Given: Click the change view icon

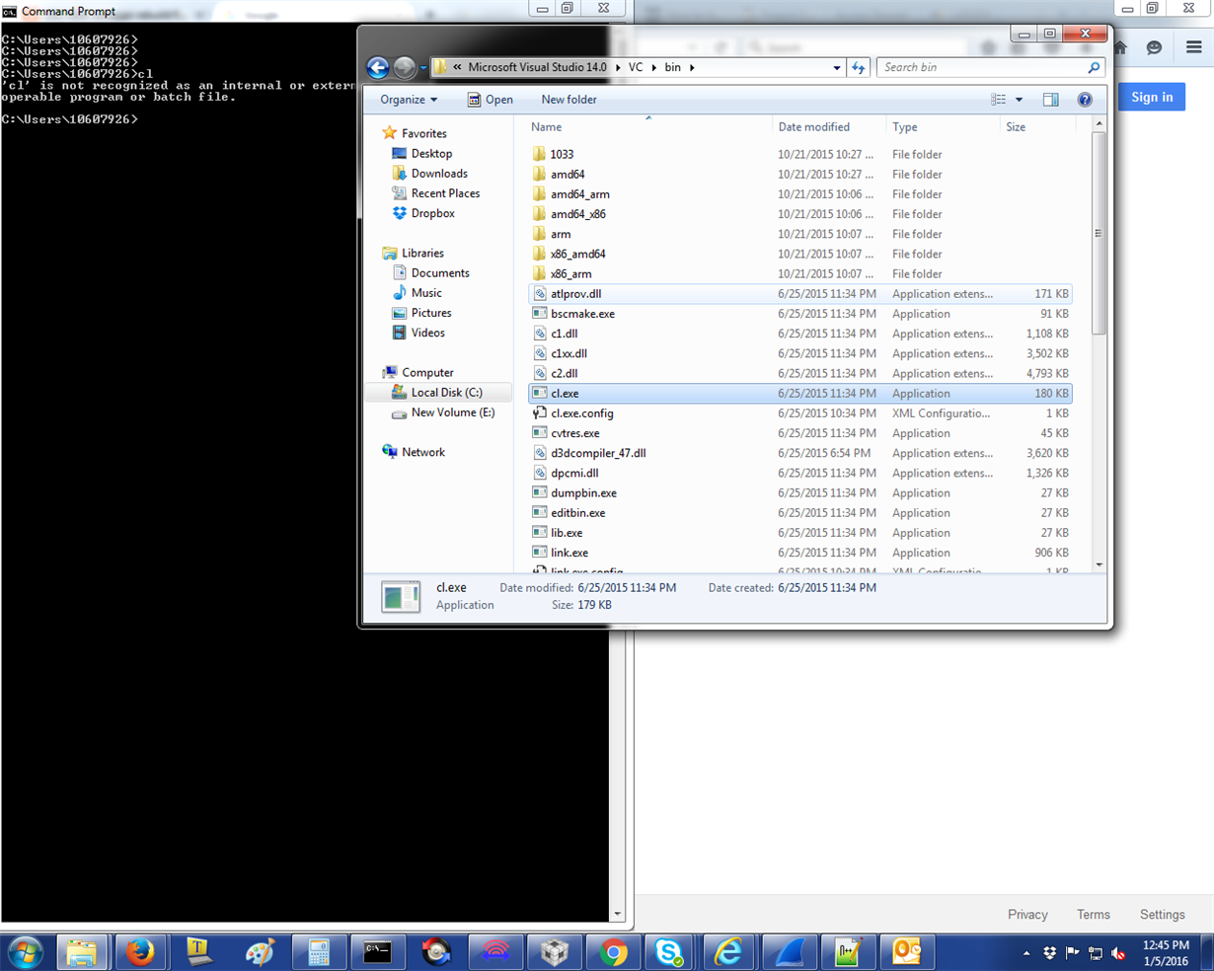Looking at the screenshot, I should tap(999, 100).
